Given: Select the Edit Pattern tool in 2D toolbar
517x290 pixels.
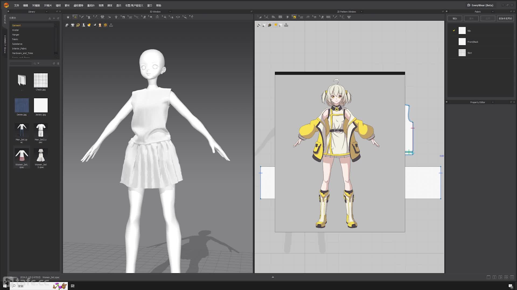Looking at the screenshot, I should click(266, 17).
